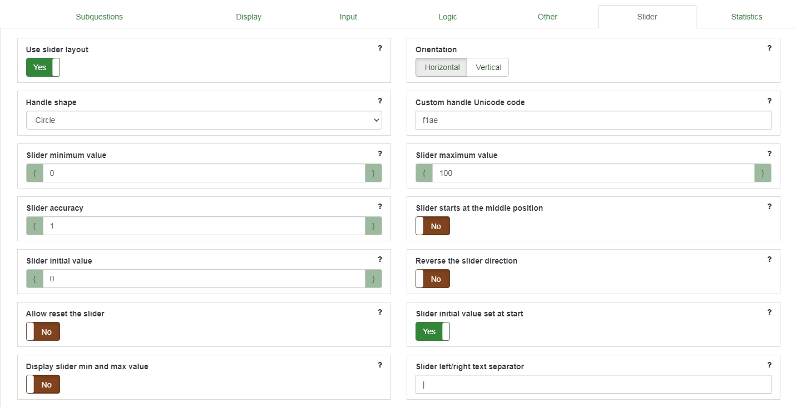Switch to the Statistics tab
Image resolution: width=796 pixels, height=407 pixels.
[x=746, y=17]
